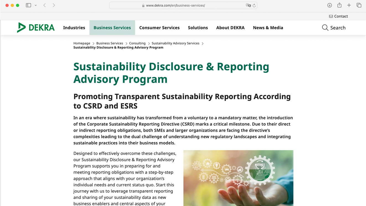Open the Search magnifier icon
The height and width of the screenshot is (206, 366).
[x=325, y=28]
